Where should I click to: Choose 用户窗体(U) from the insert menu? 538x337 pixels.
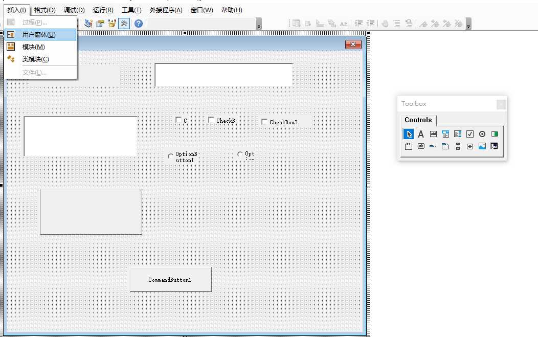[x=40, y=35]
